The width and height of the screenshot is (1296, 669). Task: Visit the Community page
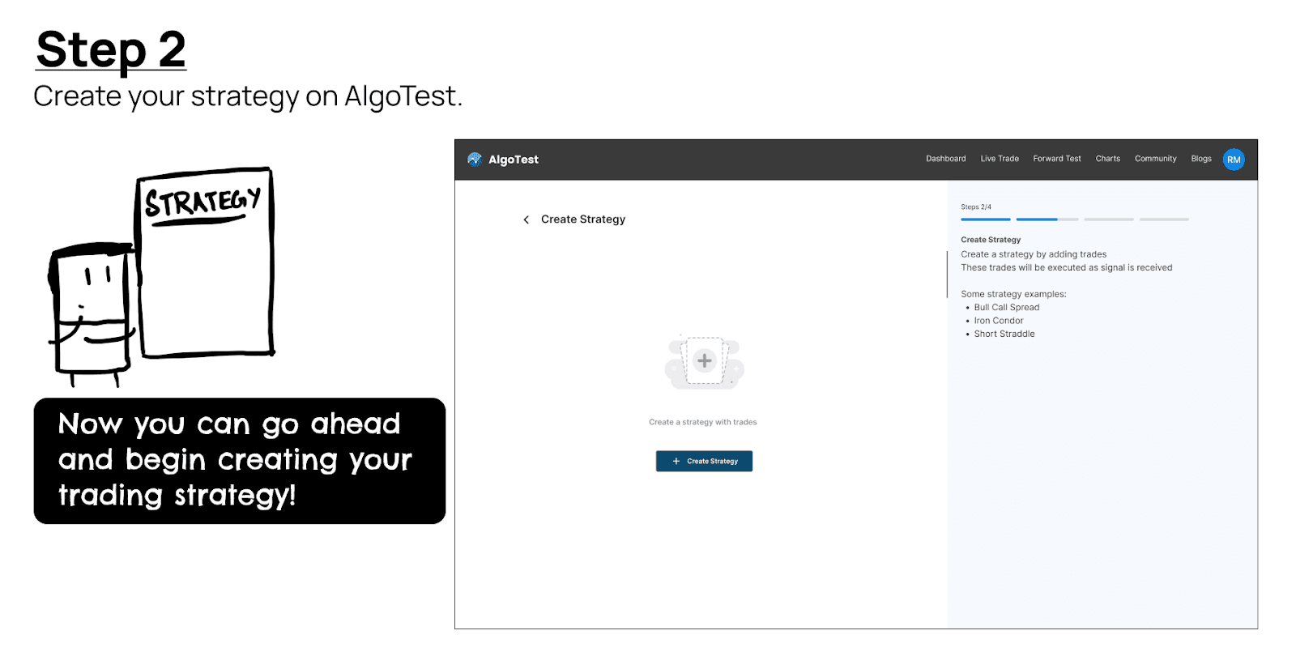pos(1155,159)
